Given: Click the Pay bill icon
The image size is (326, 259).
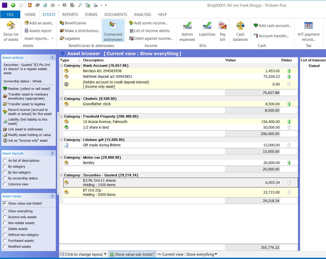Looking at the screenshot, I should pyautogui.click(x=222, y=26).
